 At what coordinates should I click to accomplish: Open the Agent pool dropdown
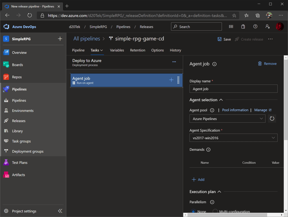coord(227,119)
